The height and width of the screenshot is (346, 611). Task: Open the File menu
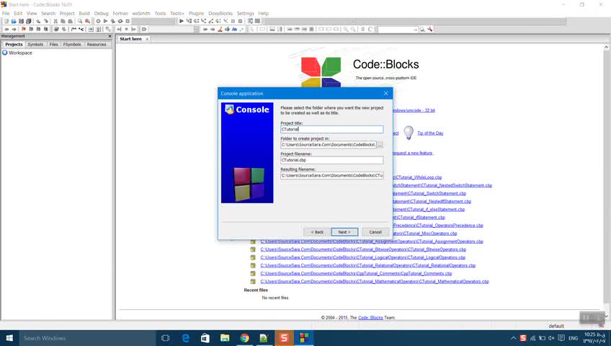(6, 13)
